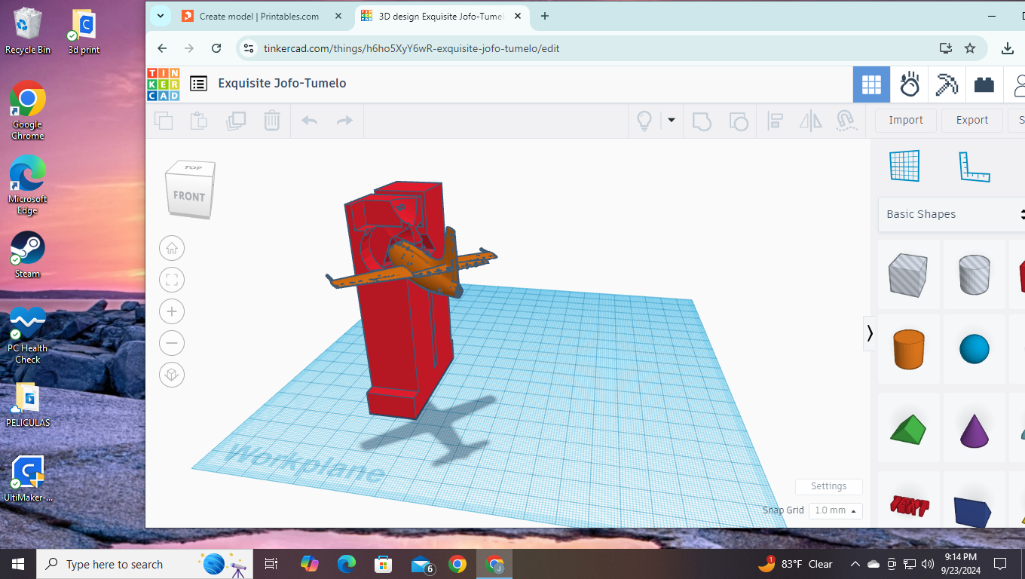Image resolution: width=1025 pixels, height=579 pixels.
Task: Undo the last action
Action: point(309,121)
